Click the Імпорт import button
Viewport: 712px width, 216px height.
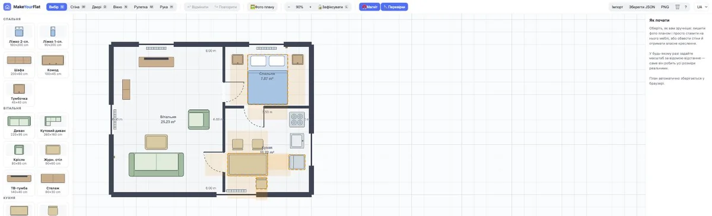tap(618, 7)
